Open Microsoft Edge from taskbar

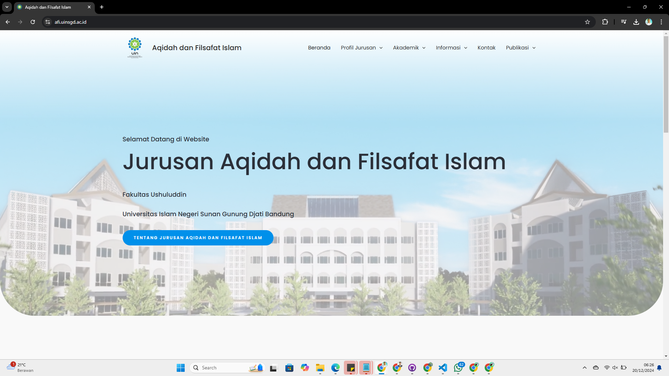coord(336,368)
